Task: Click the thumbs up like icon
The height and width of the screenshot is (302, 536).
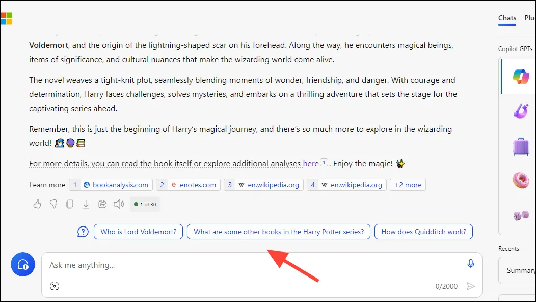Action: tap(37, 204)
